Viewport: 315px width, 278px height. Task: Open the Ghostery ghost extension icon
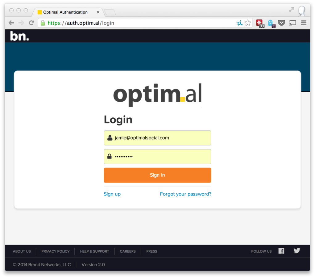pyautogui.click(x=271, y=23)
